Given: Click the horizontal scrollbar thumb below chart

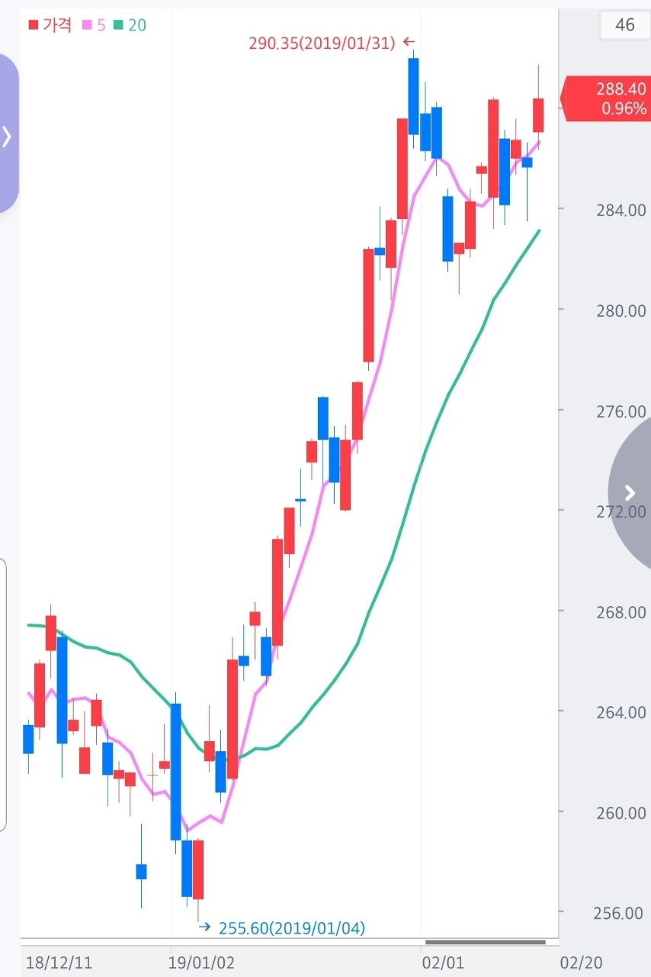Looking at the screenshot, I should click(x=486, y=942).
